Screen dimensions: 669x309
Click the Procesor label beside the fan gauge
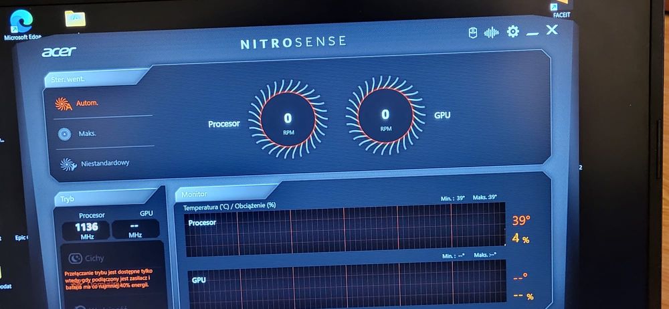224,124
